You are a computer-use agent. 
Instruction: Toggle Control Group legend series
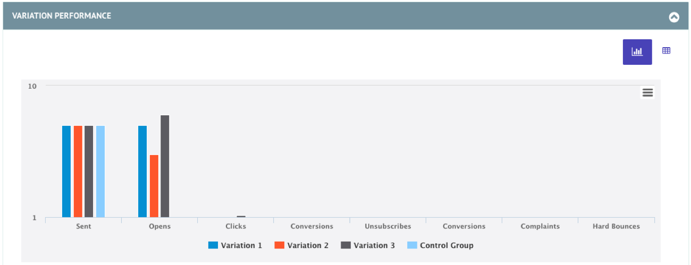[x=446, y=245]
